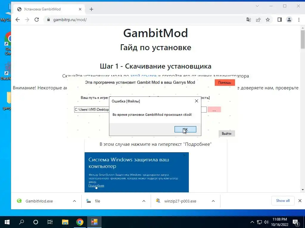
Task: Click the pink browse '...' button
Action: point(214,110)
